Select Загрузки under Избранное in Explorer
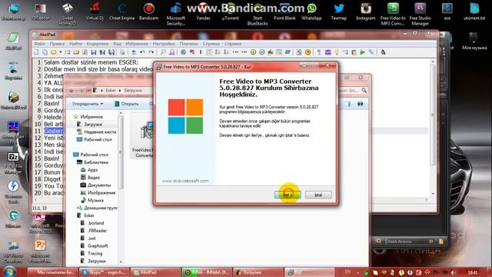The width and height of the screenshot is (492, 277). coord(89,125)
